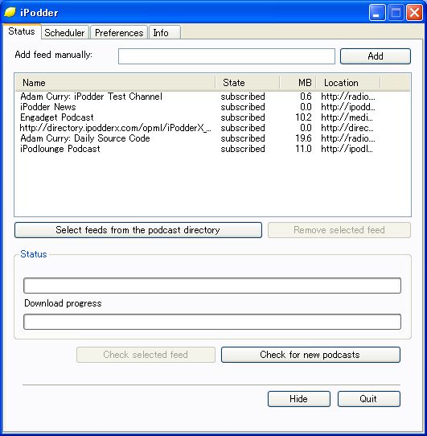Click the 10.2 MB value for Engadget Podcast
The image size is (427, 436).
(x=303, y=117)
